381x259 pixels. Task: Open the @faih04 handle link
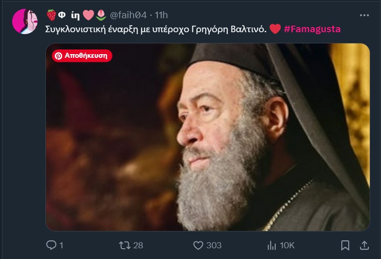coord(130,15)
